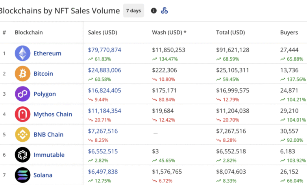Screen dimensions: 307x185
Task: Open the 7 days period selector
Action: (133, 11)
